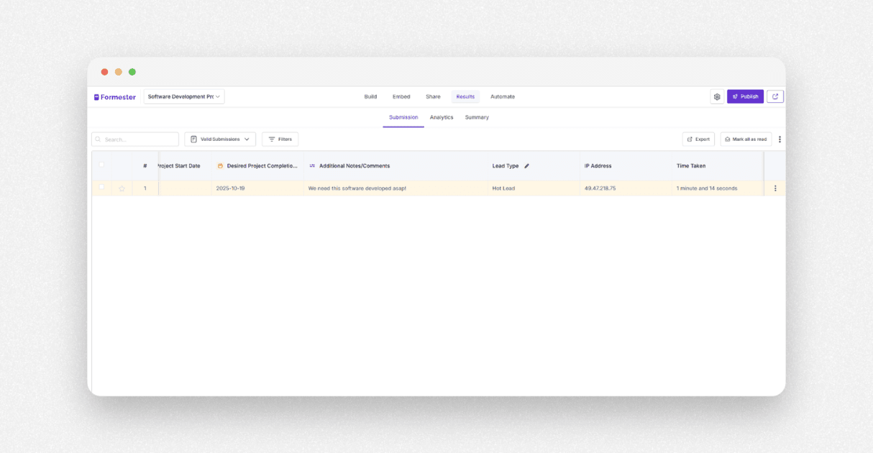Click the red window close button
This screenshot has height=453, width=873.
pos(105,72)
